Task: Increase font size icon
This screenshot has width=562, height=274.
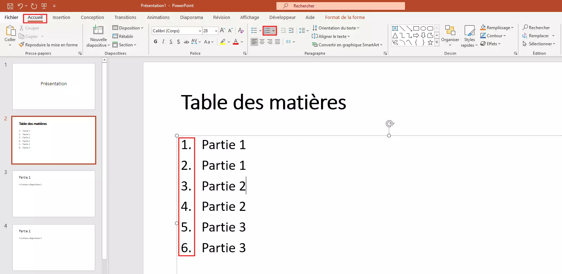Action: [x=222, y=31]
